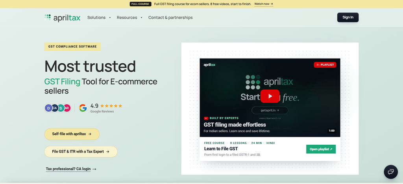The width and height of the screenshot is (403, 184).
Task: Click the apriltax watermark on the video
Action: [209, 64]
